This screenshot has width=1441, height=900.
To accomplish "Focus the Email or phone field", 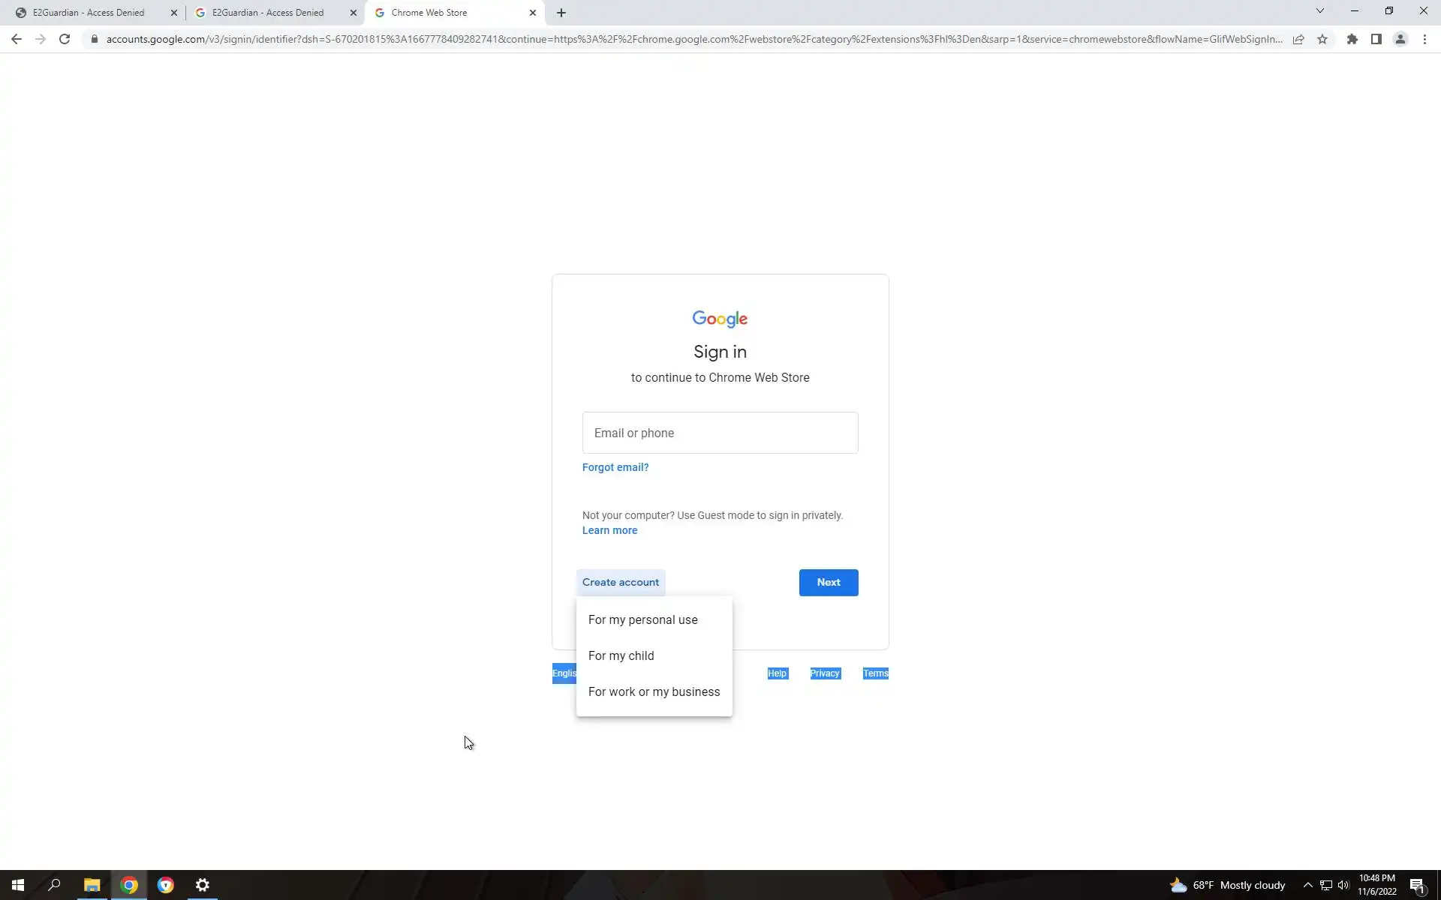I will (719, 433).
